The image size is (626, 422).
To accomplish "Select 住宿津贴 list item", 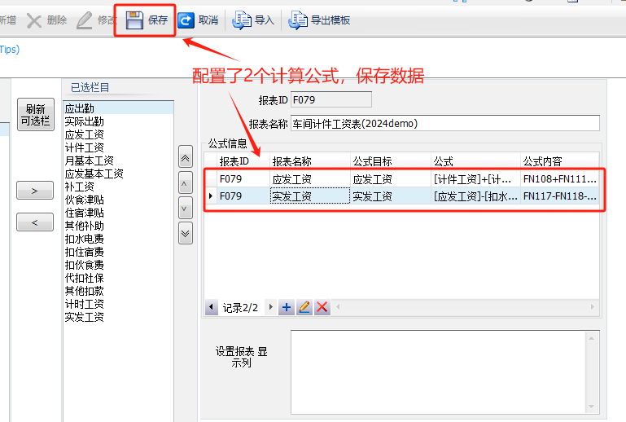I will coord(119,213).
